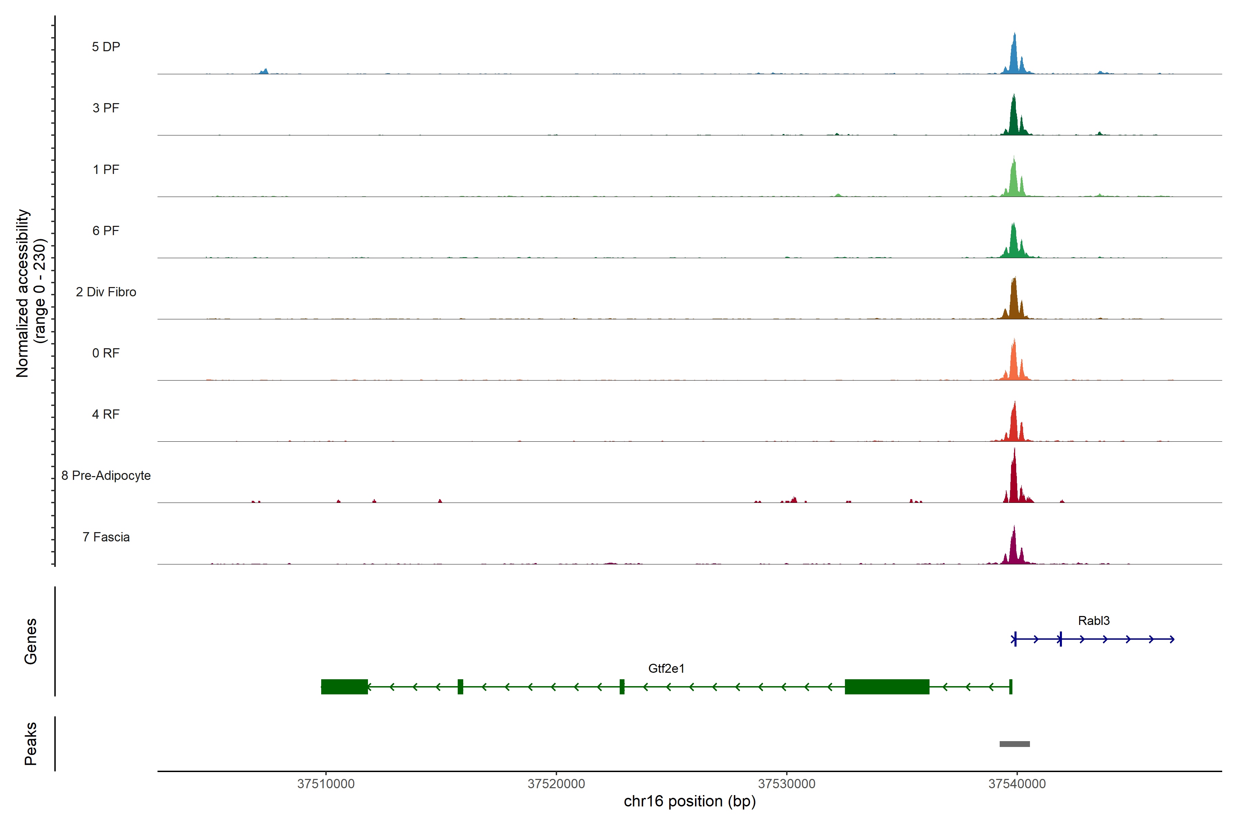The height and width of the screenshot is (825, 1238).
Task: Click the 2 Div Fibro label
Action: pyautogui.click(x=106, y=292)
